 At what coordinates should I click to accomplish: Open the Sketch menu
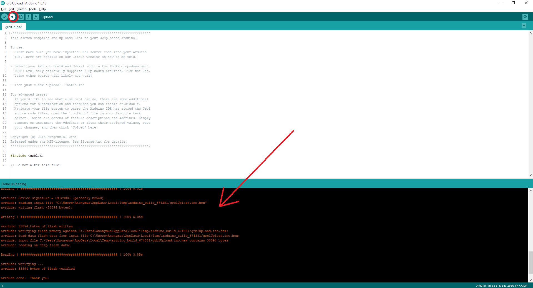tap(21, 9)
